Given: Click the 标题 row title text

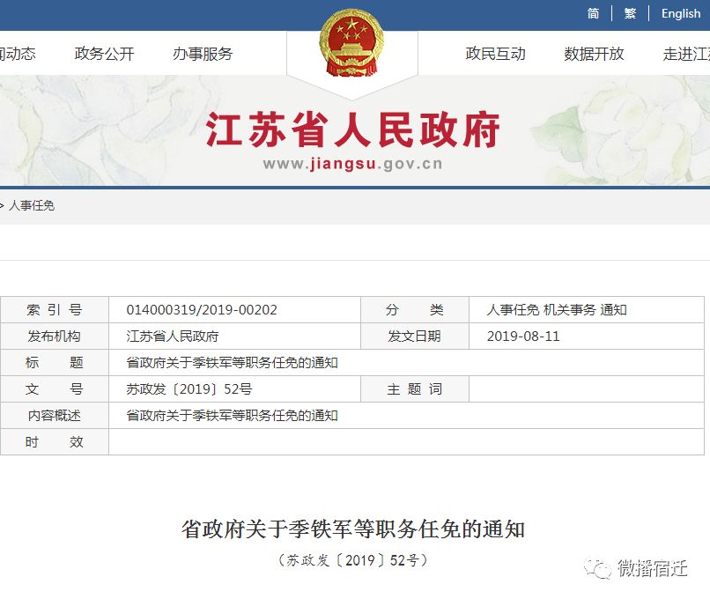Looking at the screenshot, I should [232, 363].
